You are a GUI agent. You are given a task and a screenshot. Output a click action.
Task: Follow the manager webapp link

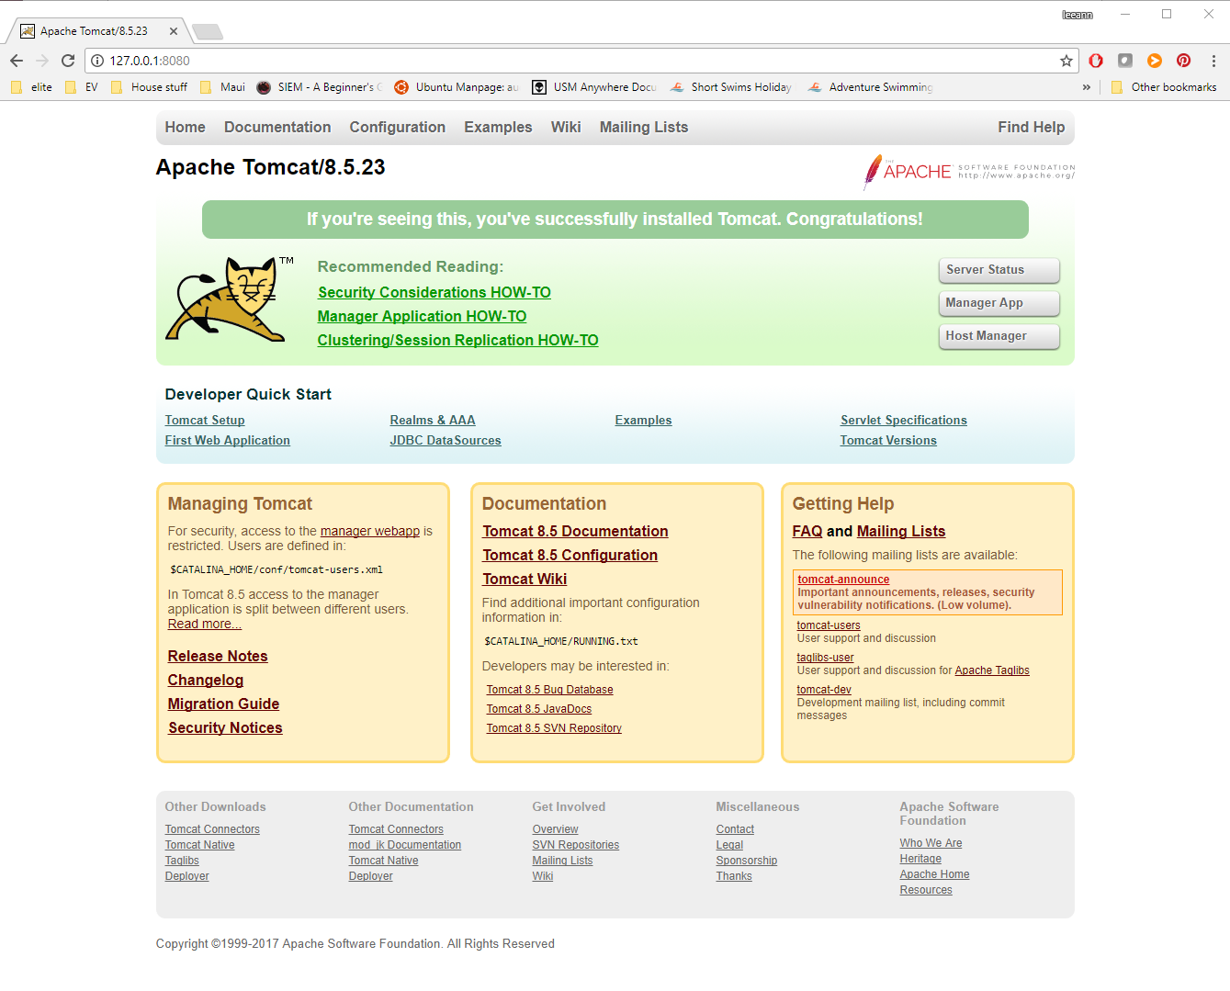coord(370,531)
